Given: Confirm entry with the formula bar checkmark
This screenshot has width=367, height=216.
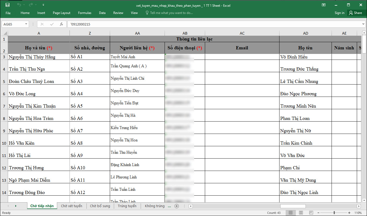Looking at the screenshot, I should point(52,24).
